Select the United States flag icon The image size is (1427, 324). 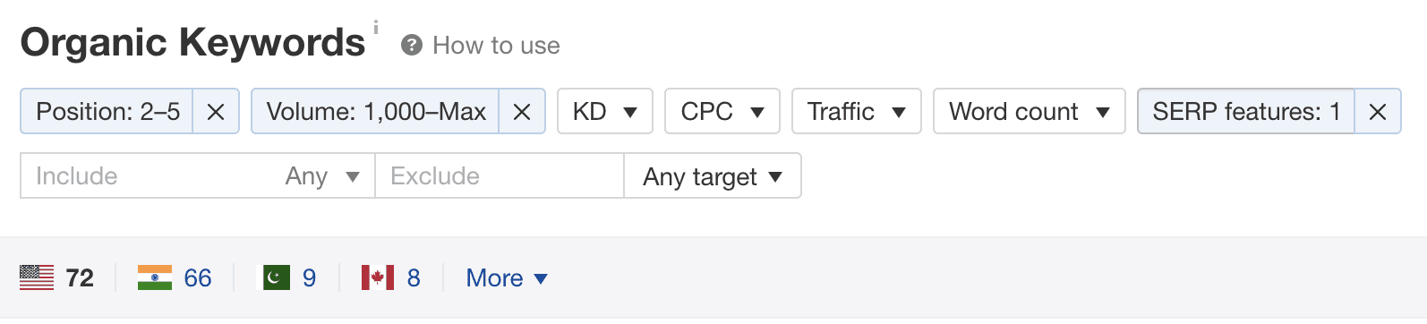pos(37,277)
